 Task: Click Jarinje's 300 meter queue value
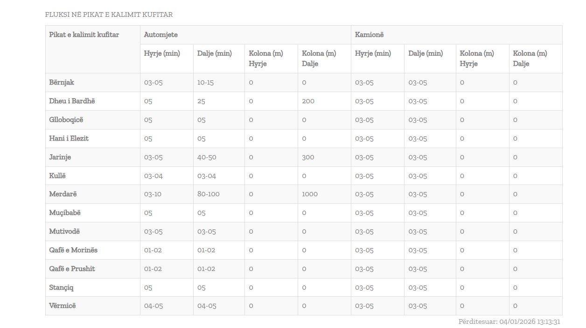[308, 157]
